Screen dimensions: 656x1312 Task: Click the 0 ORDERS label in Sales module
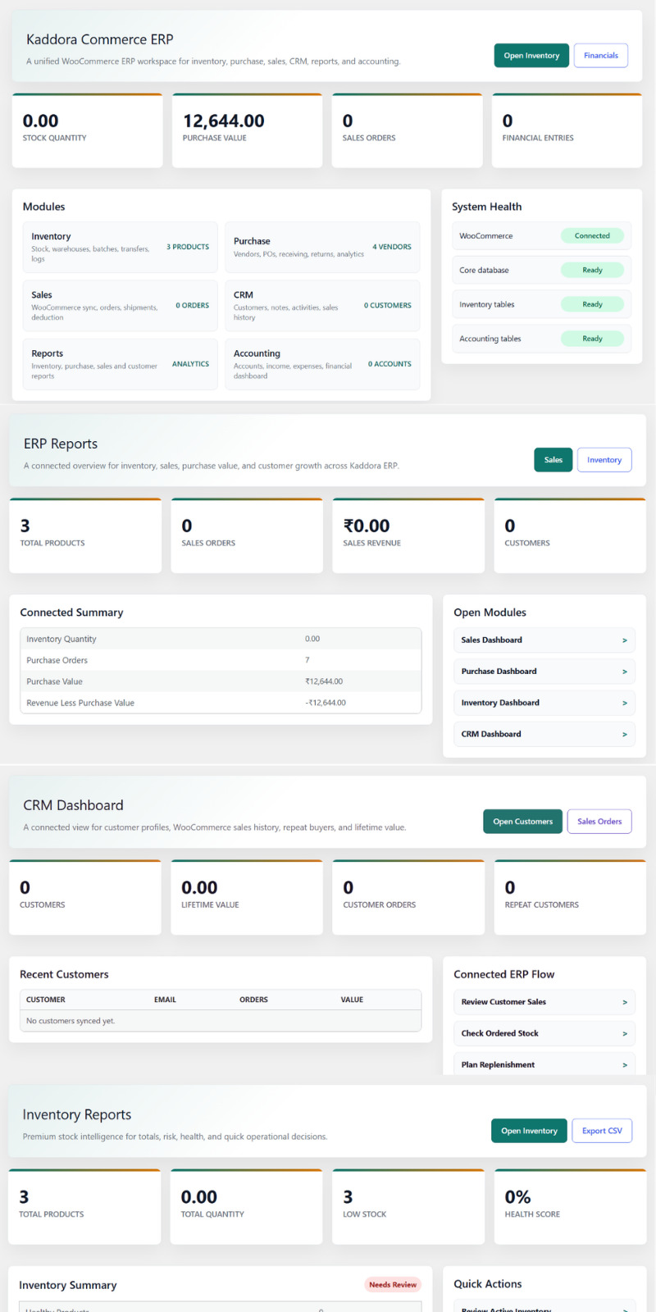point(192,306)
